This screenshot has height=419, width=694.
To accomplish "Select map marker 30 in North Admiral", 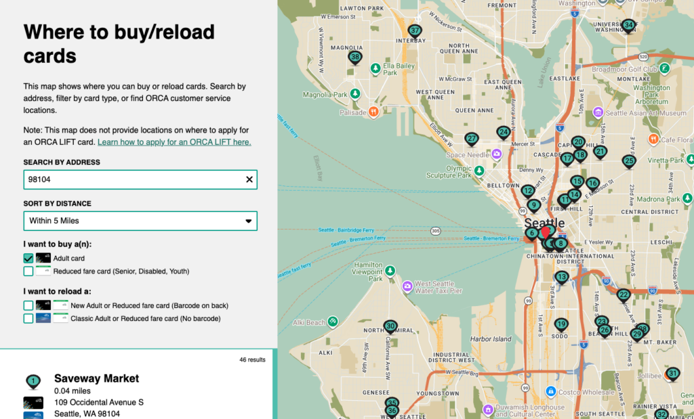I will (x=390, y=326).
